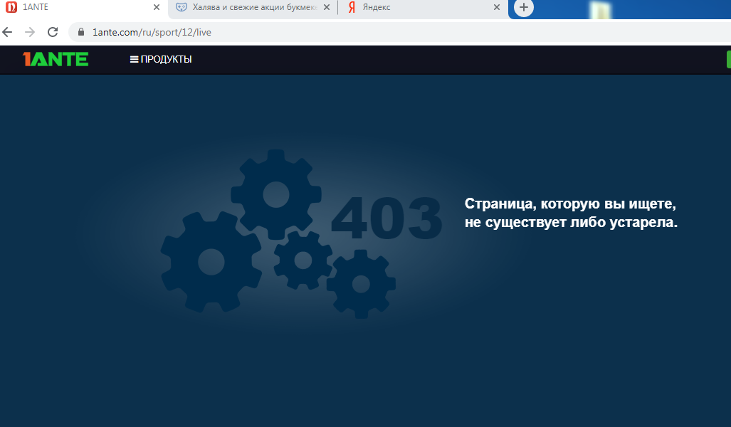The width and height of the screenshot is (731, 427).
Task: Switch to the 1ANTE browser tab
Action: pyautogui.click(x=84, y=7)
